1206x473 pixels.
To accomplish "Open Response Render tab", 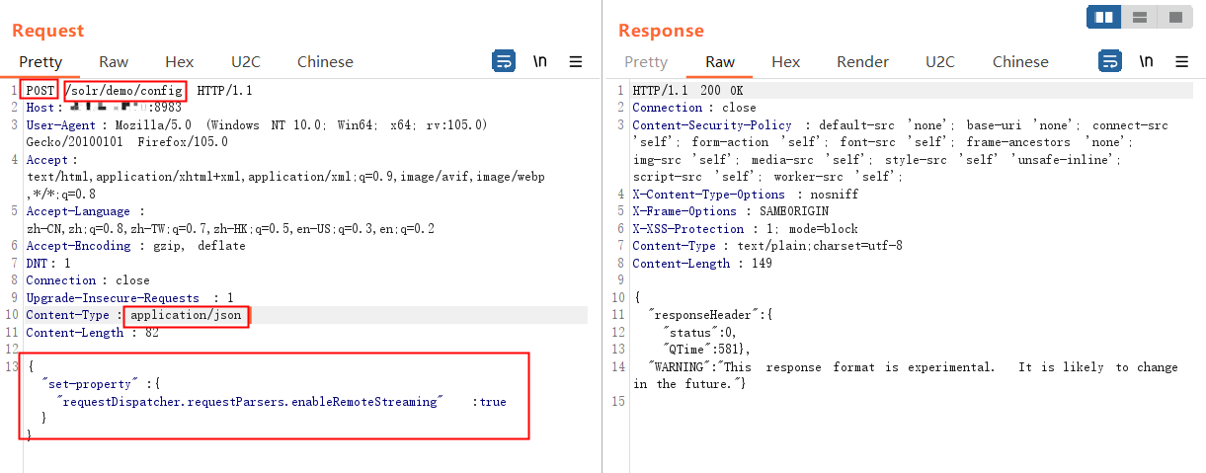I will point(863,61).
